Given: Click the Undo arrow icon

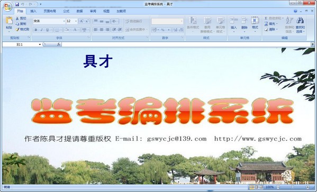Looking at the screenshot, I should click(23, 4).
